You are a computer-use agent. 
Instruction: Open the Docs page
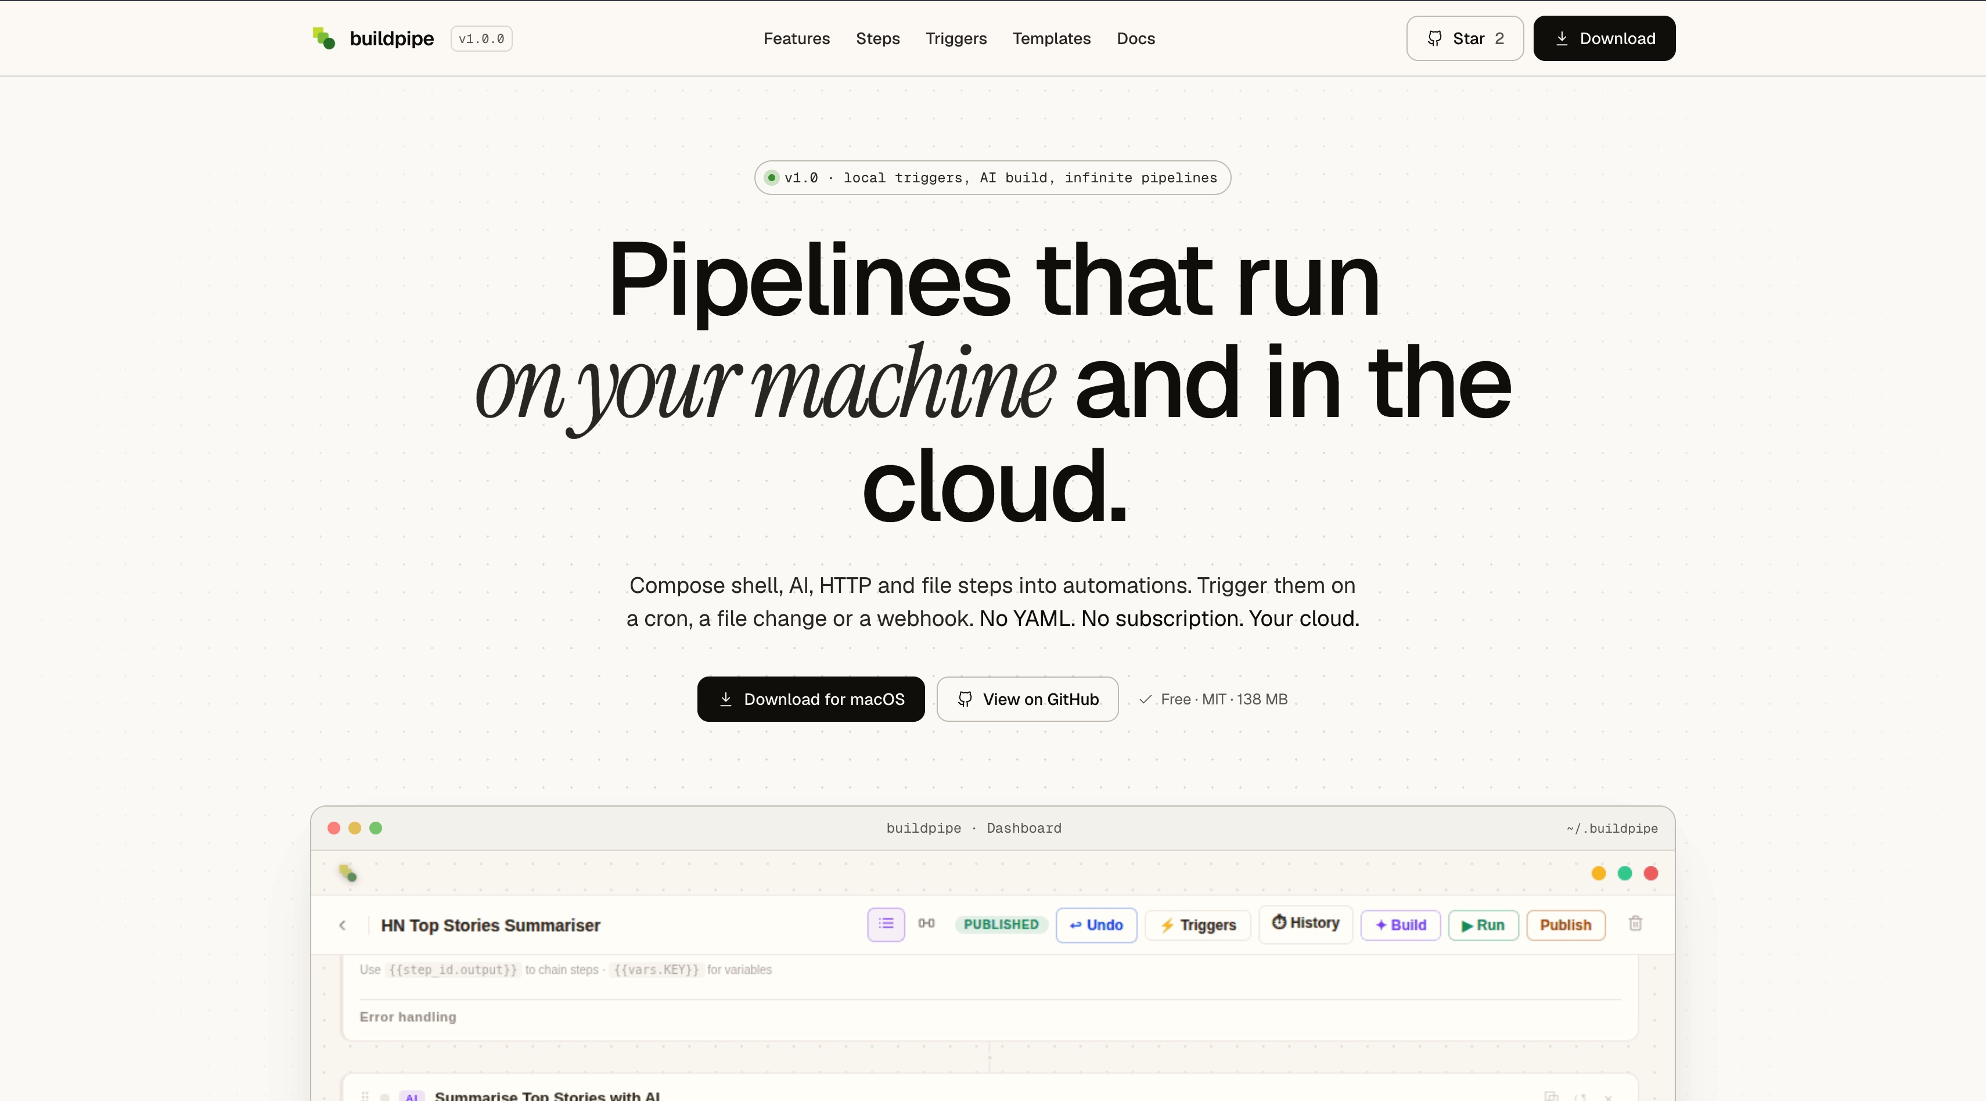[1136, 38]
